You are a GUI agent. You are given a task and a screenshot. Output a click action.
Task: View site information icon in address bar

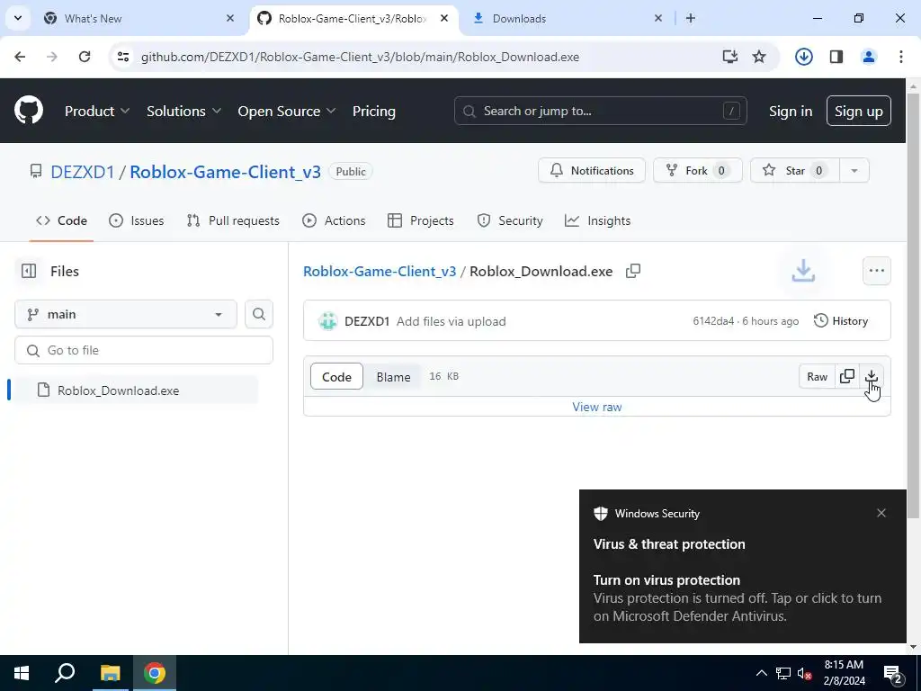[123, 57]
